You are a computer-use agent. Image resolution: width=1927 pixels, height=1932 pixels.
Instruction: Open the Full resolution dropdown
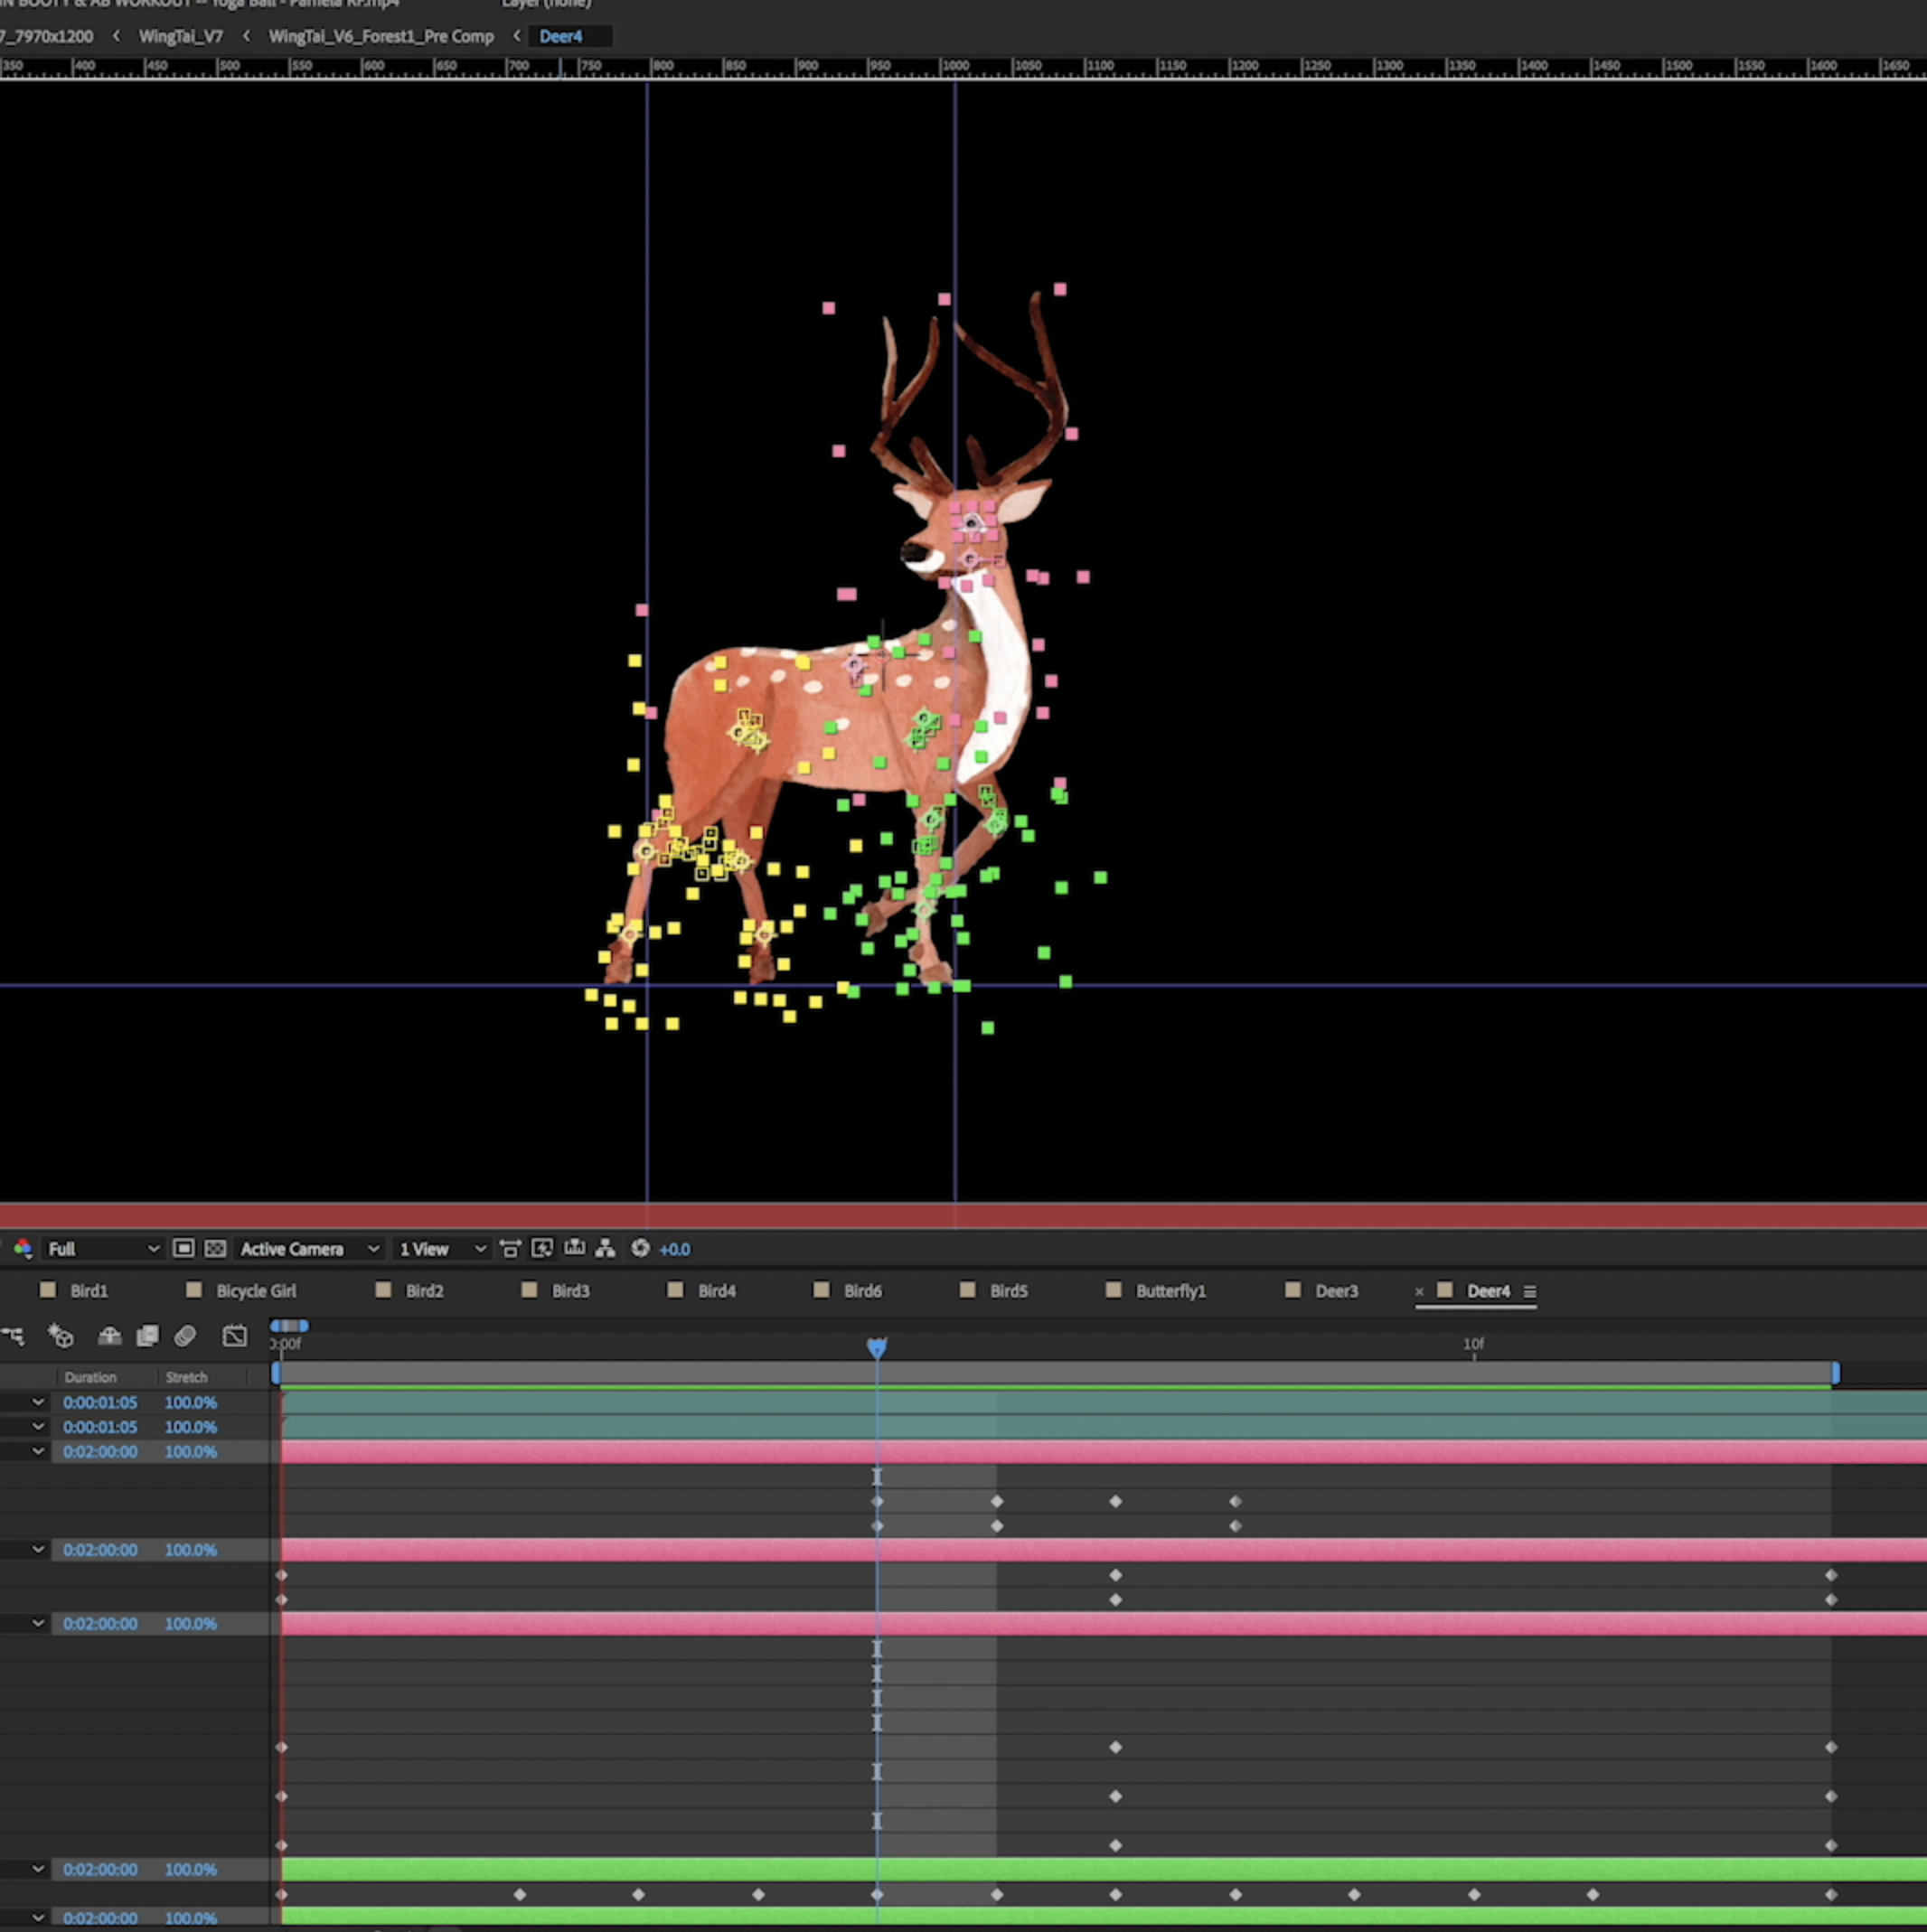point(102,1248)
